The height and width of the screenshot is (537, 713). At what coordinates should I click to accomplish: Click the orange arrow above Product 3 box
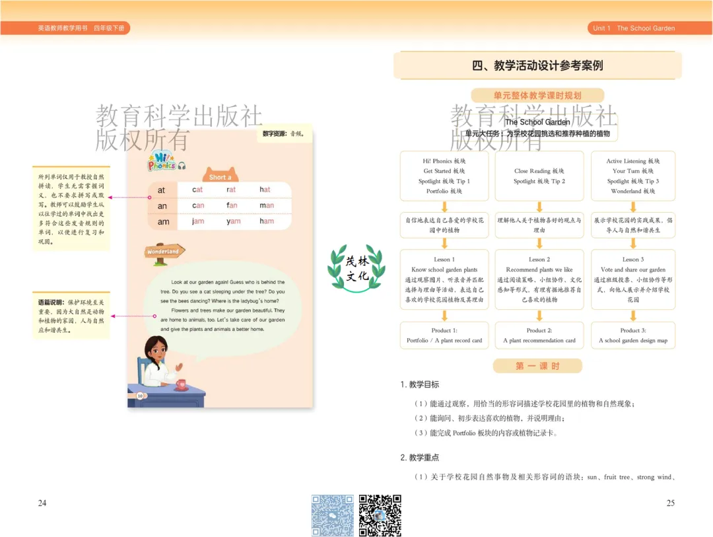pyautogui.click(x=633, y=316)
